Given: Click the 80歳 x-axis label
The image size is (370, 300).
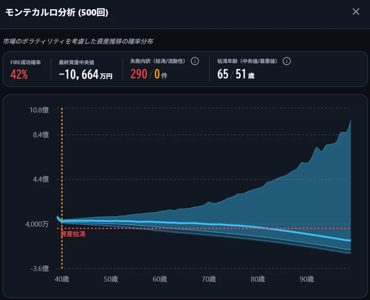Looking at the screenshot, I should (x=258, y=279).
